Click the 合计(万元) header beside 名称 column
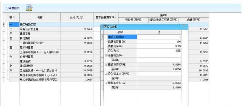Image resolution: width=243 pixels, height=106 pixels. [77, 17]
